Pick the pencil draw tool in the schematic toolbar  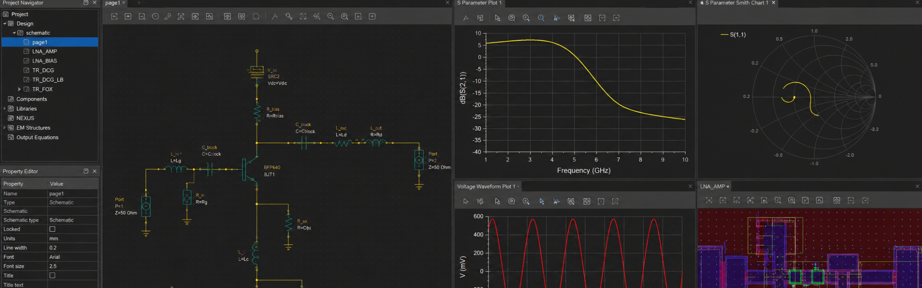click(x=168, y=16)
